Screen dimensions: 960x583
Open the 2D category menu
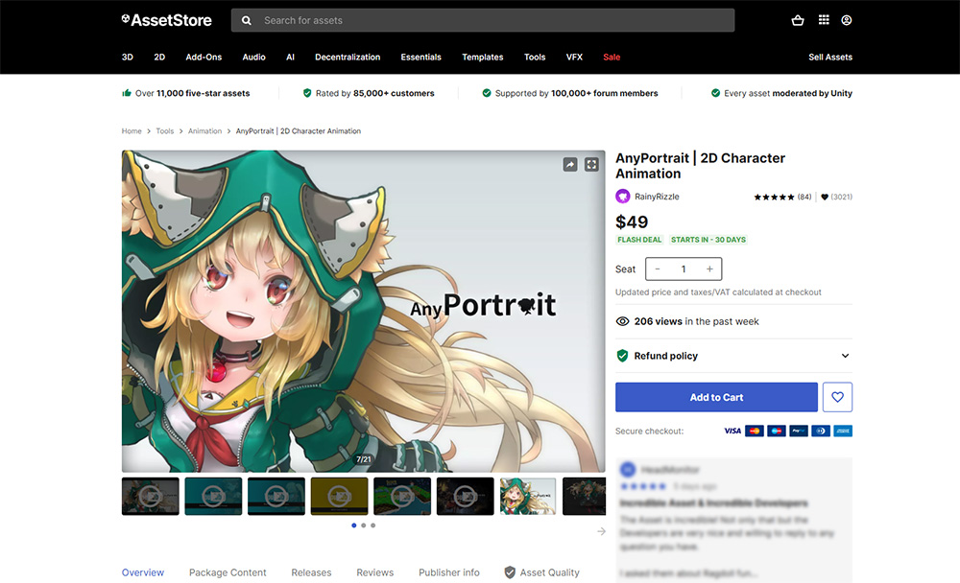pos(159,57)
